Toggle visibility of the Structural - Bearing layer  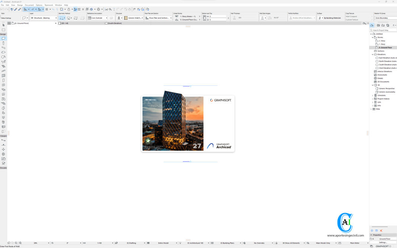(x=32, y=17)
